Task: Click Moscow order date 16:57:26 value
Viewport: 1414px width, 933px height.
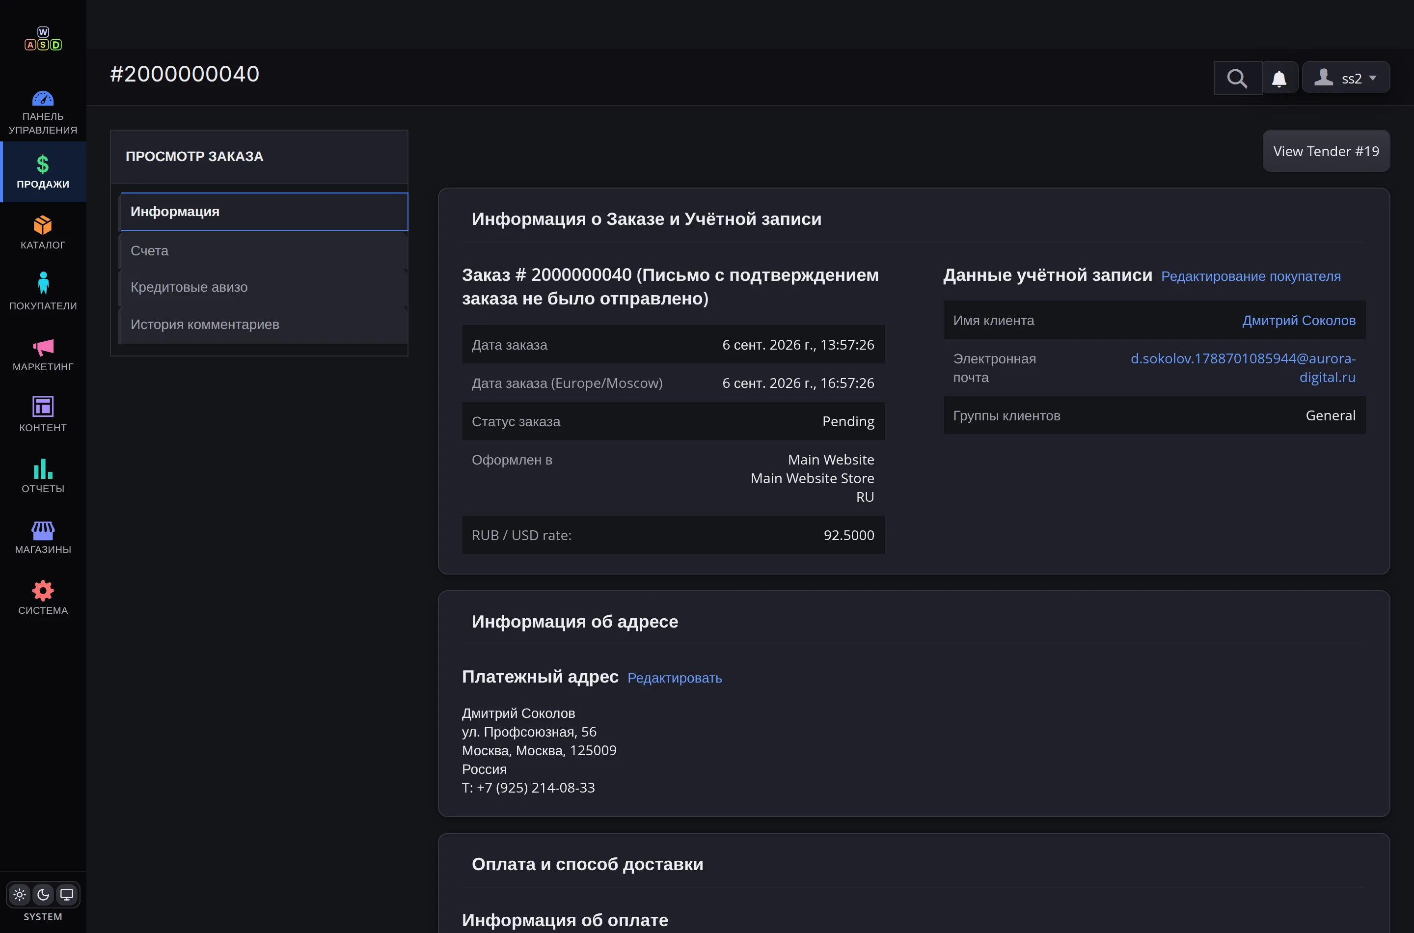Action: [798, 383]
